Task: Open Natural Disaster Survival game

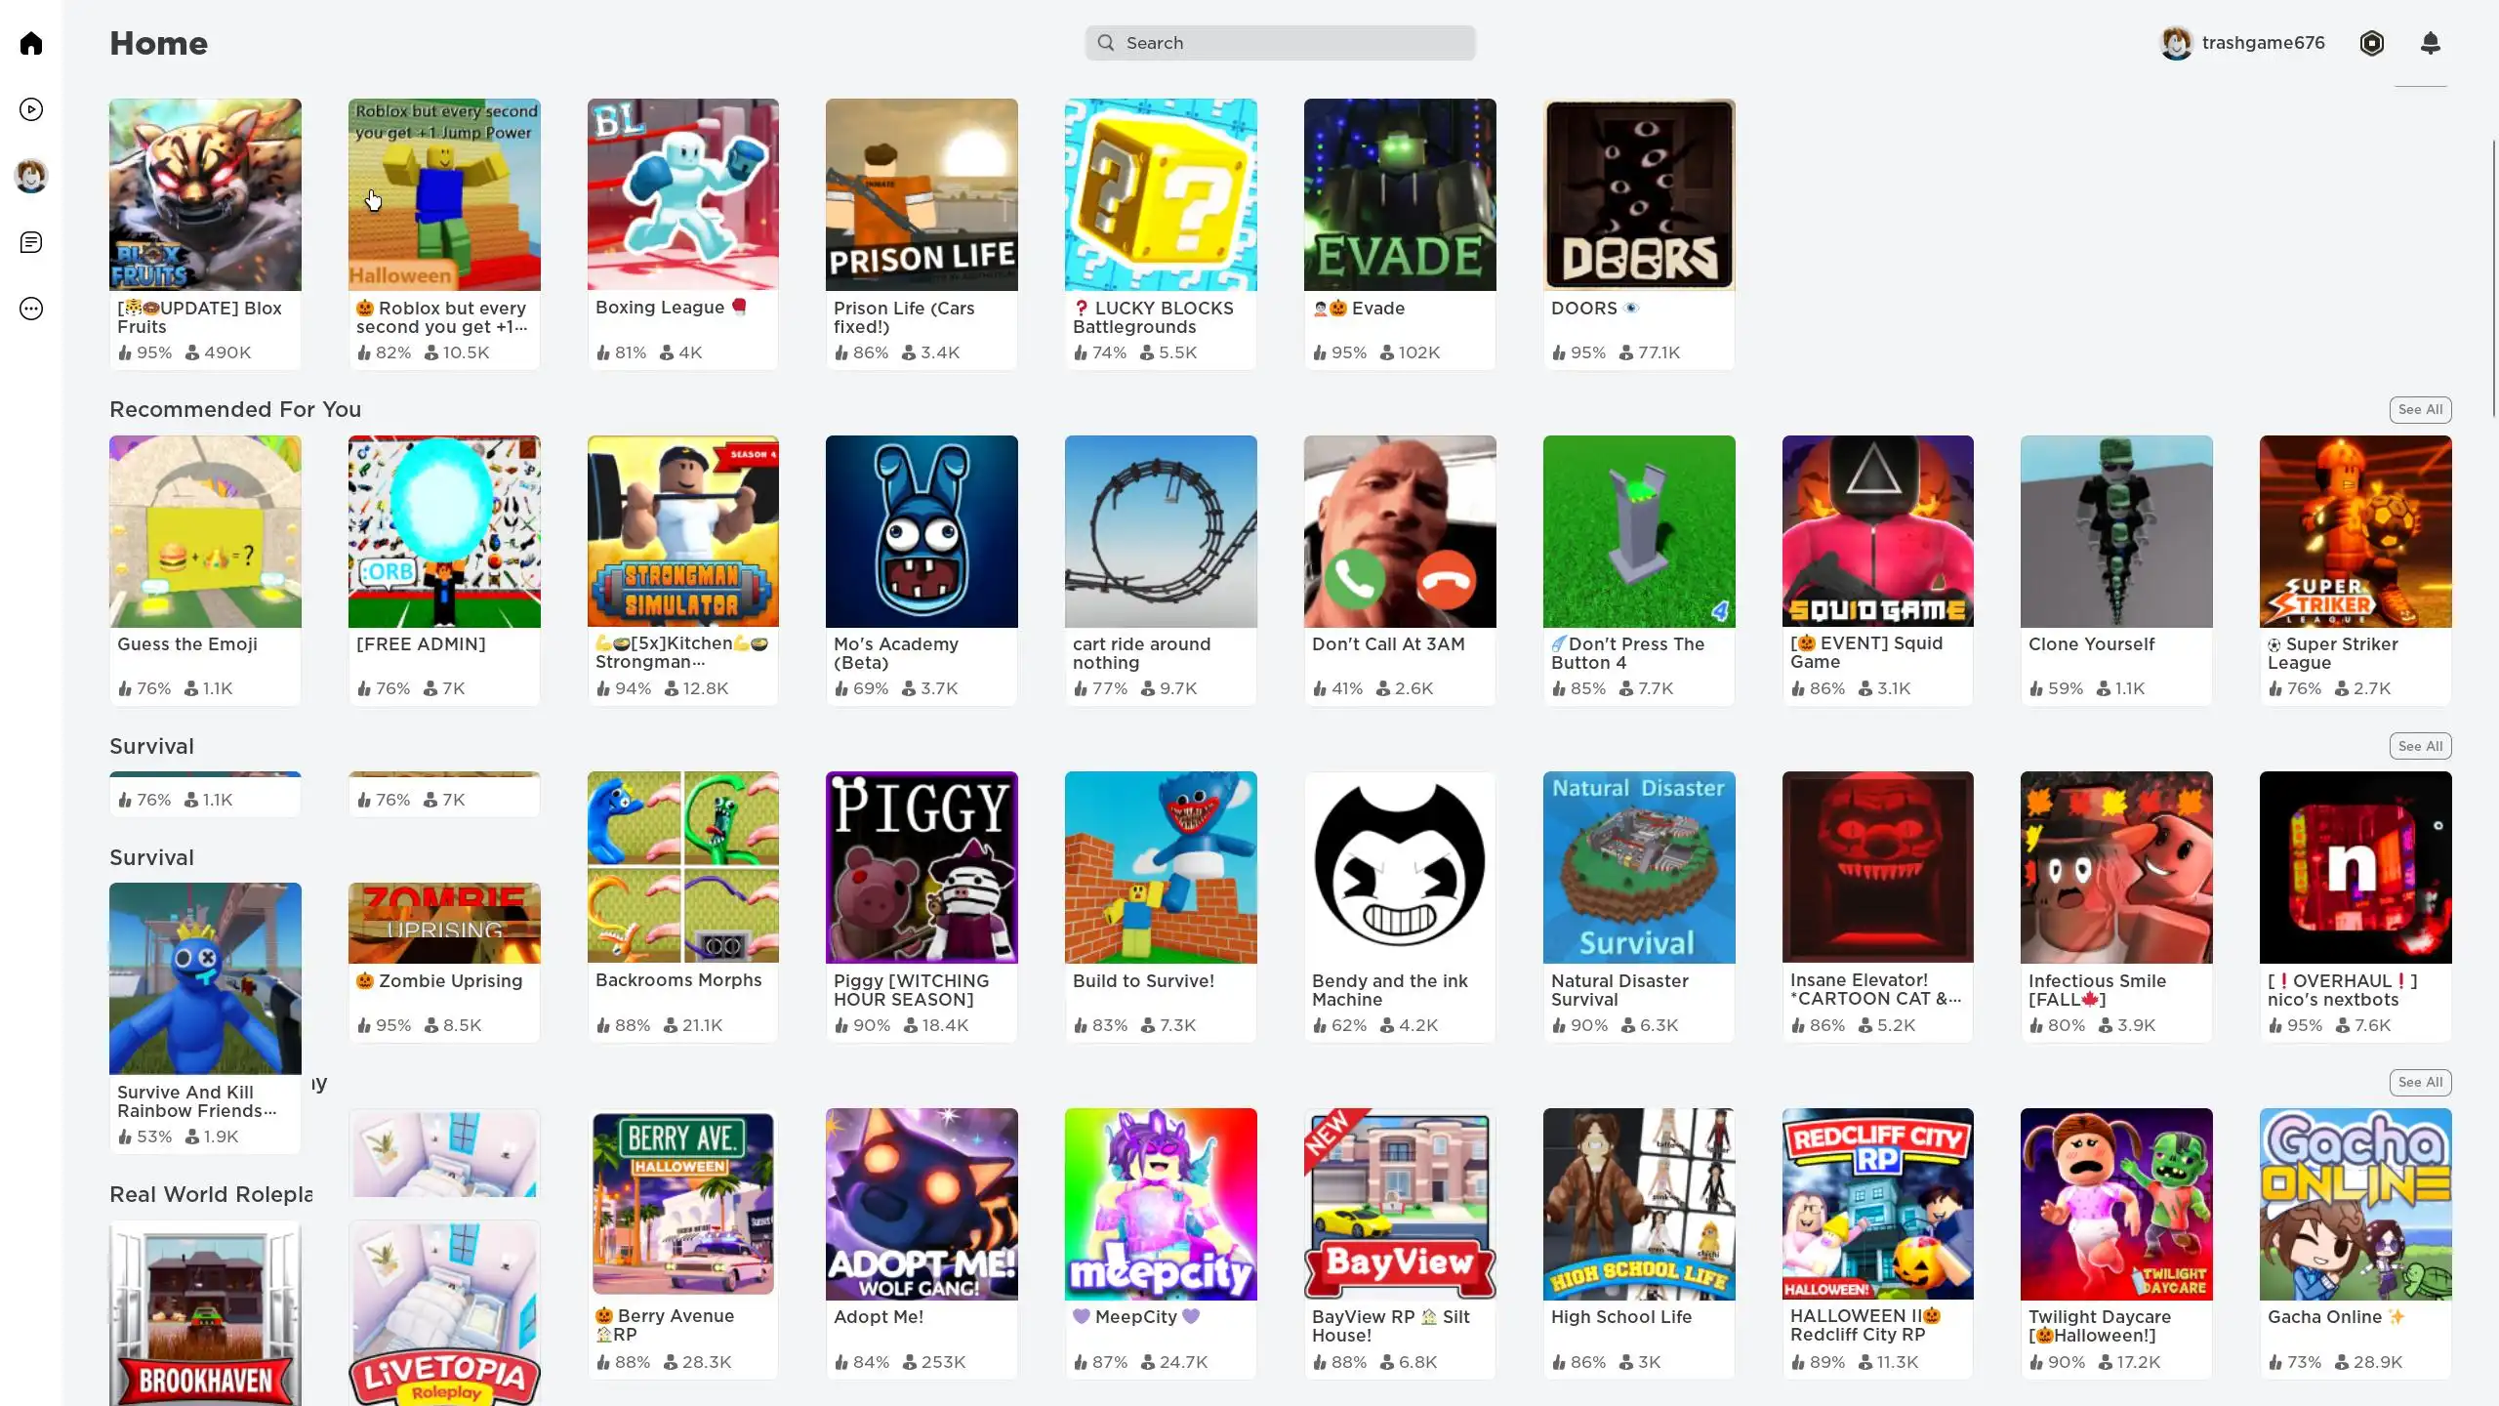Action: tap(1639, 906)
